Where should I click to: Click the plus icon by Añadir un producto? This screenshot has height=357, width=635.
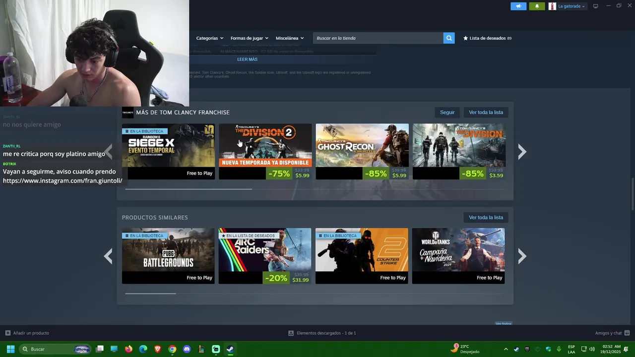tap(7, 333)
